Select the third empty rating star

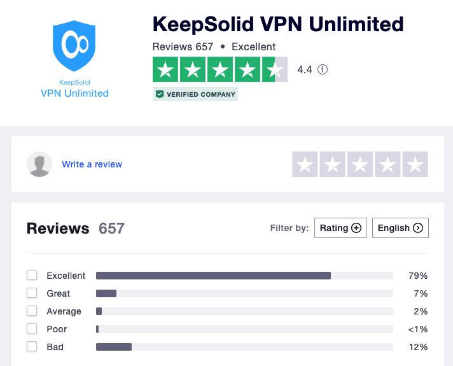point(360,164)
